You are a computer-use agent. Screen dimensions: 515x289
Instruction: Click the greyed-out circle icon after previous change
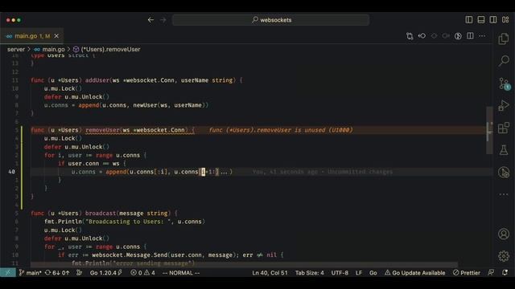click(434, 35)
